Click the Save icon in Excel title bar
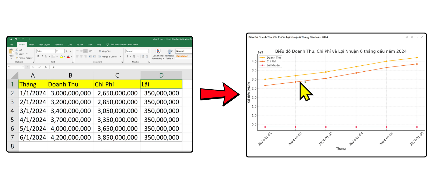The height and width of the screenshot is (190, 435). tap(11, 39)
